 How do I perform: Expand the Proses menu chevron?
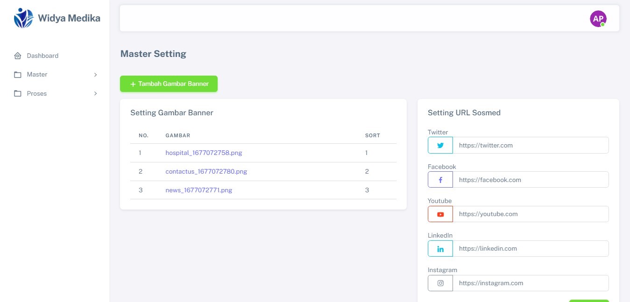(95, 94)
